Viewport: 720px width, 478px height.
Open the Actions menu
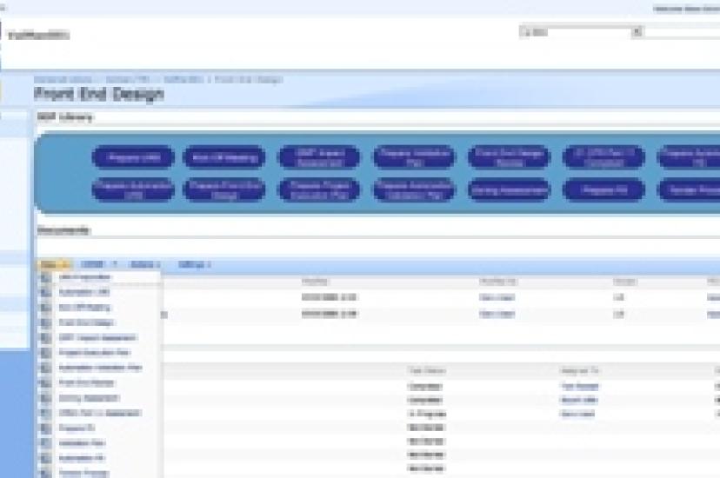point(145,265)
